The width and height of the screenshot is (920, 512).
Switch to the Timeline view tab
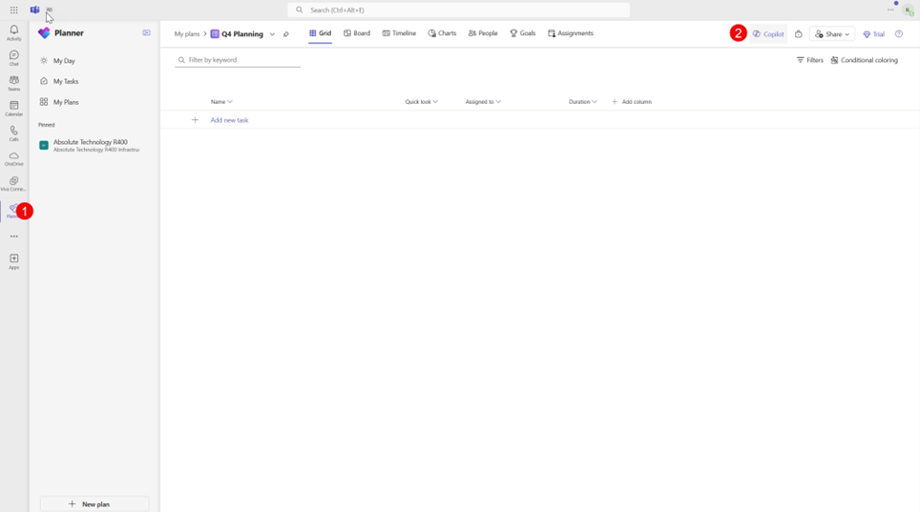[x=399, y=33]
